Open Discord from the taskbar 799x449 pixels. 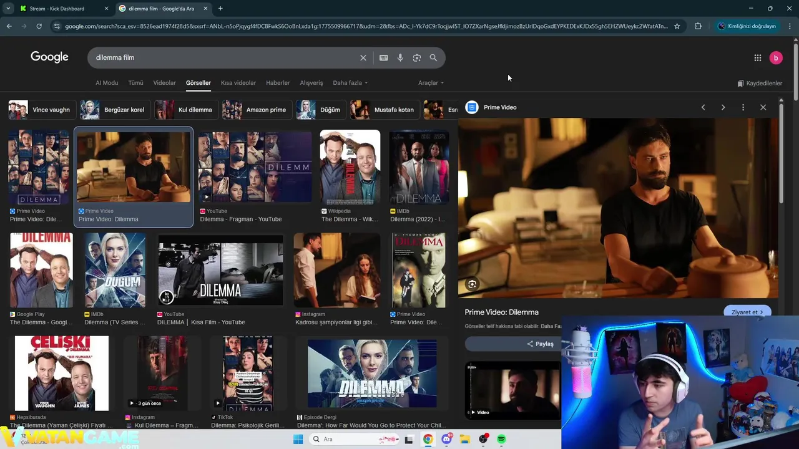pyautogui.click(x=446, y=439)
